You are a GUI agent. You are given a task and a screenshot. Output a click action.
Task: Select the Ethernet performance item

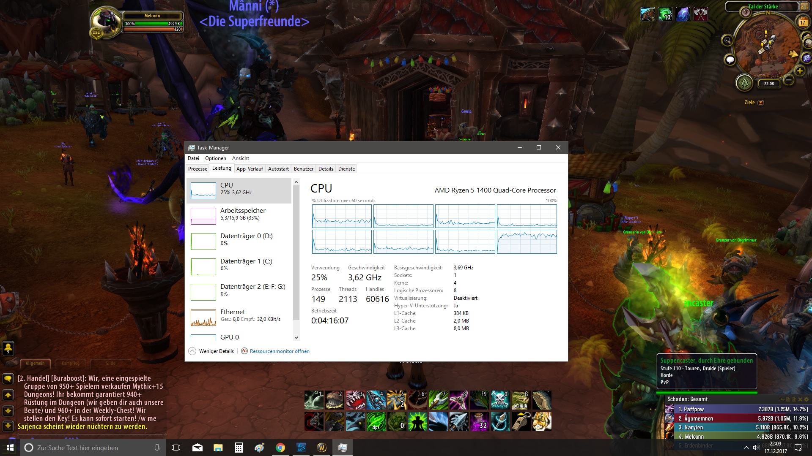[x=239, y=318]
